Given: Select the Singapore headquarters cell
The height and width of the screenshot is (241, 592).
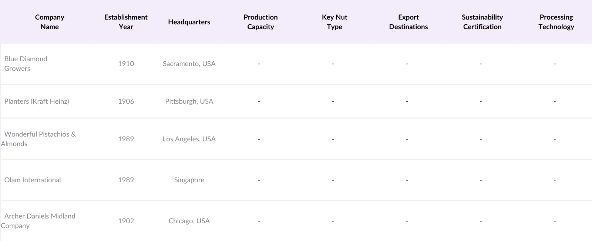Looking at the screenshot, I should [x=189, y=180].
